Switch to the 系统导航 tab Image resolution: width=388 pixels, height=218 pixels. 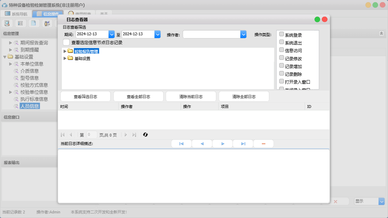16,14
